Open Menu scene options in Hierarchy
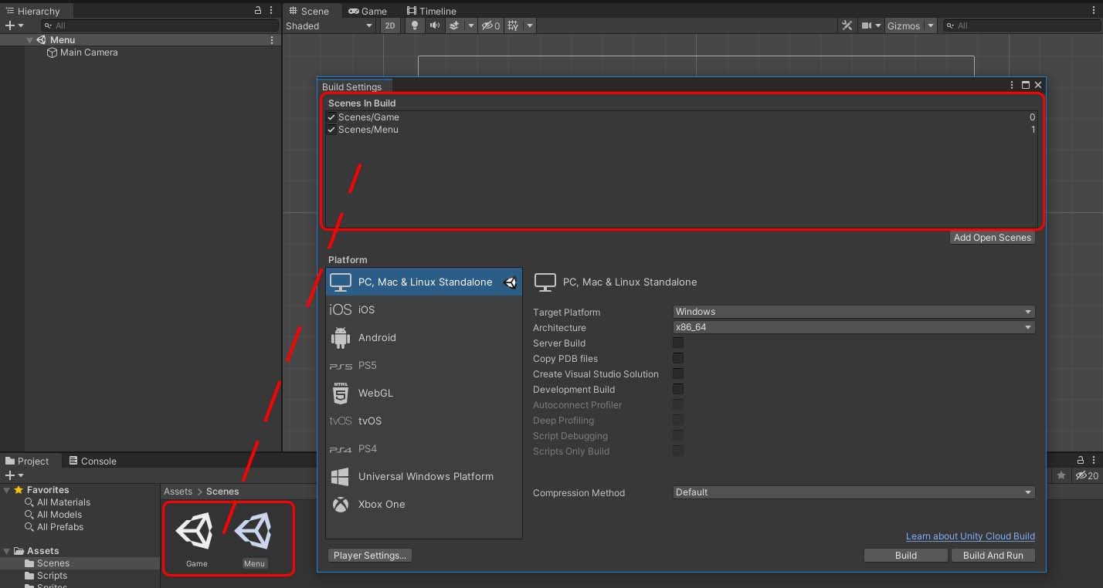 click(271, 40)
